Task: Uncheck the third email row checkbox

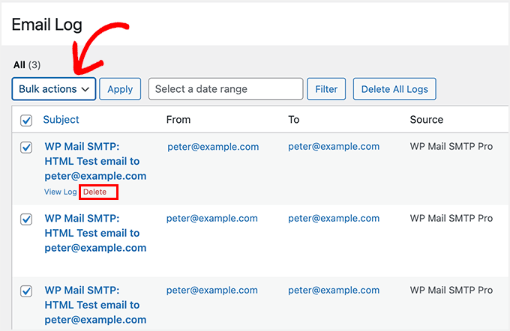Action: point(26,291)
